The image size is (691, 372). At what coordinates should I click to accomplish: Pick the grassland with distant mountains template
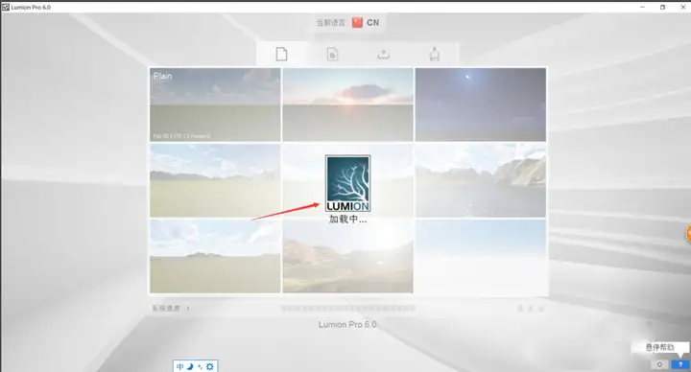[x=215, y=180]
